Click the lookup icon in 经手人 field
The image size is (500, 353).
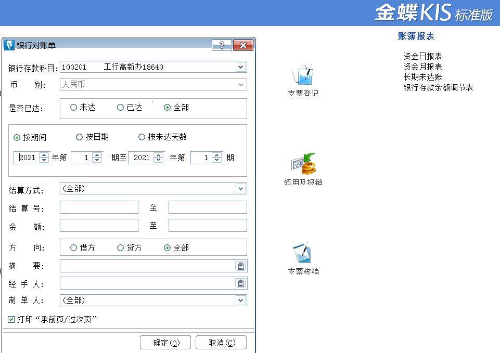point(241,283)
